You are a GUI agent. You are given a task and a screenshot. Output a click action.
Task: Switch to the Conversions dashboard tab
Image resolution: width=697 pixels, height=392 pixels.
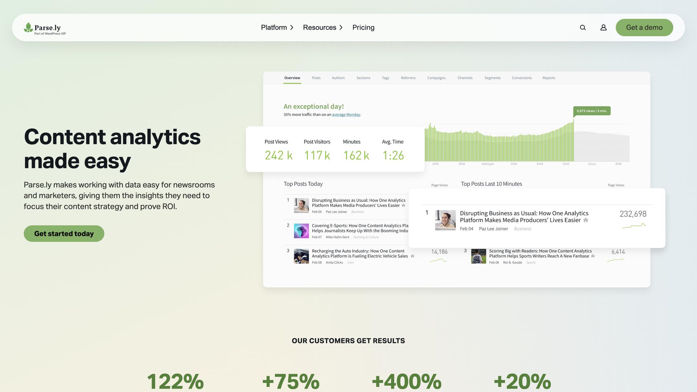tap(522, 78)
